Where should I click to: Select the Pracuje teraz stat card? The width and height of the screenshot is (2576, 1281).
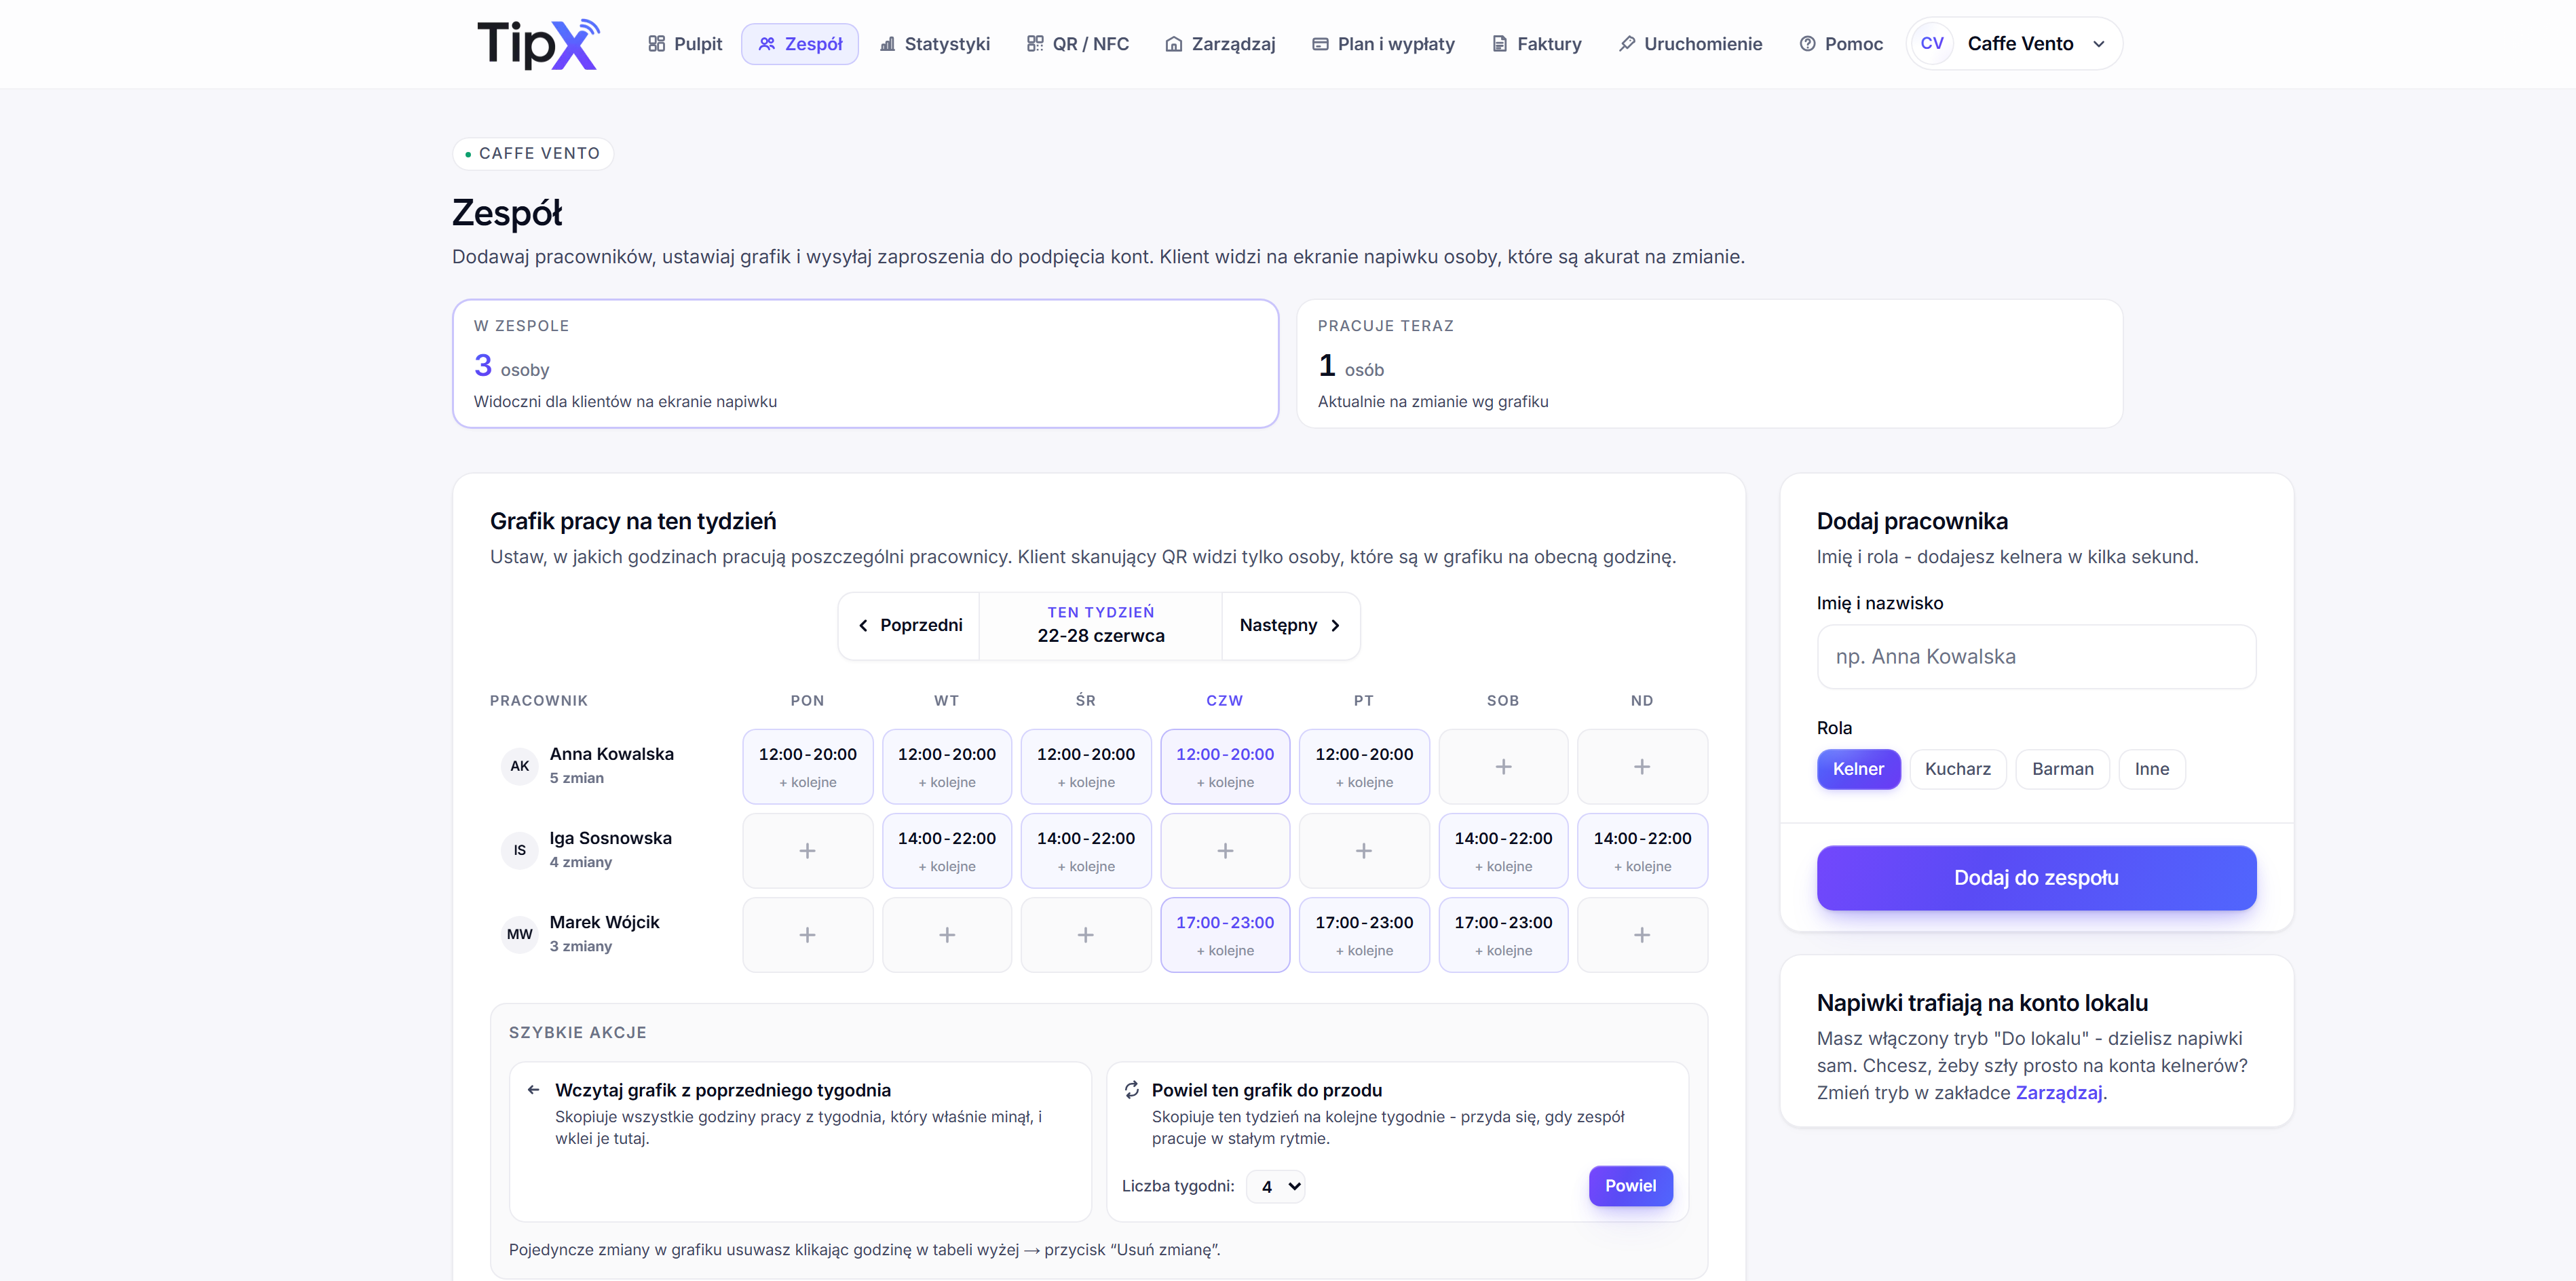[1710, 364]
